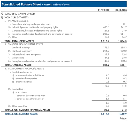Viewport: 128px width, 121px height.
Task: Select the 31.12.2009 column header
Action: tap(103, 10)
